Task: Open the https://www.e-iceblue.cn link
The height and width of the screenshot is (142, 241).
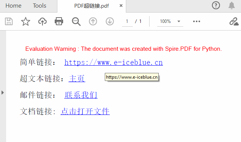Action: click(114, 63)
